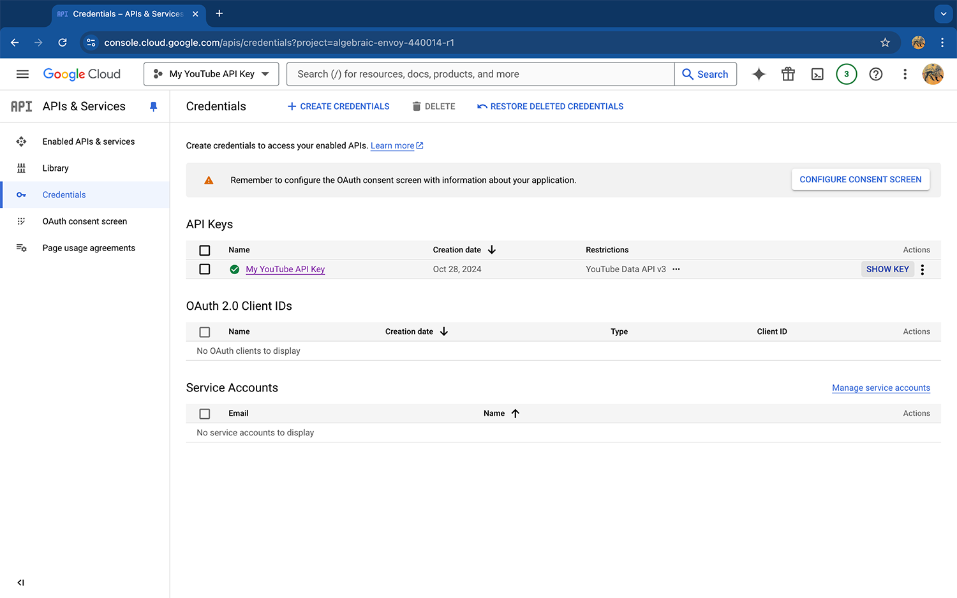
Task: Open actions menu for My YouTube API Key
Action: click(x=923, y=269)
